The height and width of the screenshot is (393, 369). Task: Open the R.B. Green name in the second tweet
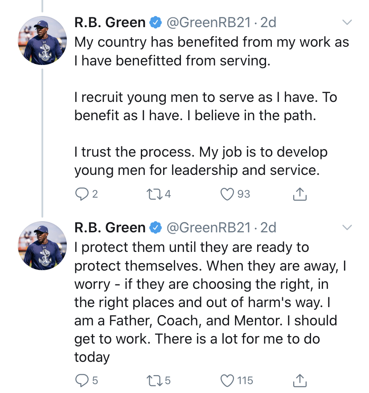pyautogui.click(x=110, y=228)
